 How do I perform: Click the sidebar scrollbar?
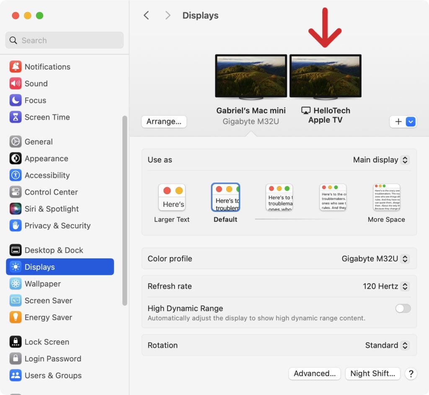125,210
